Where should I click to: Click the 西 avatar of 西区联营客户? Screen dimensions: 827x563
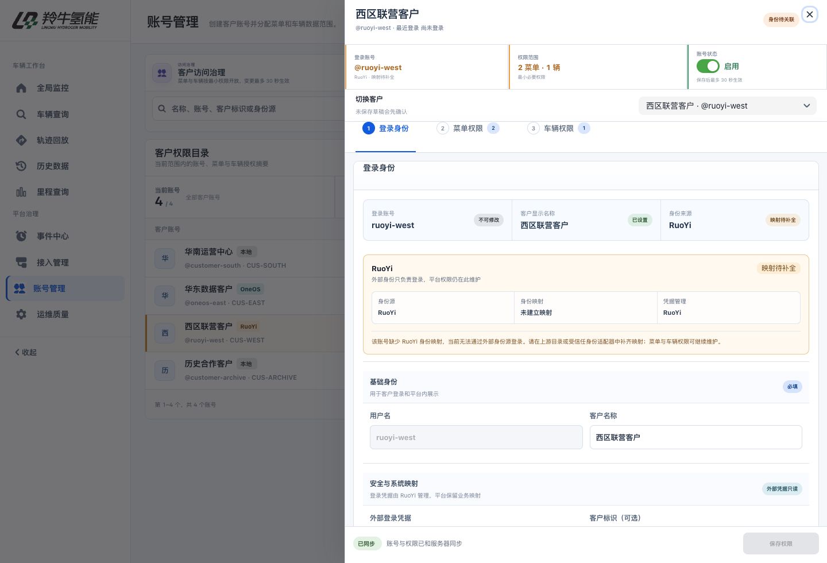(x=165, y=333)
